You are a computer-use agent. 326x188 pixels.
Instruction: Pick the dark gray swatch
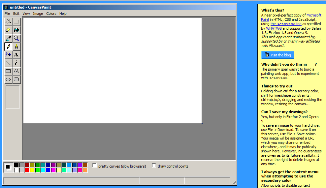coord(22,165)
